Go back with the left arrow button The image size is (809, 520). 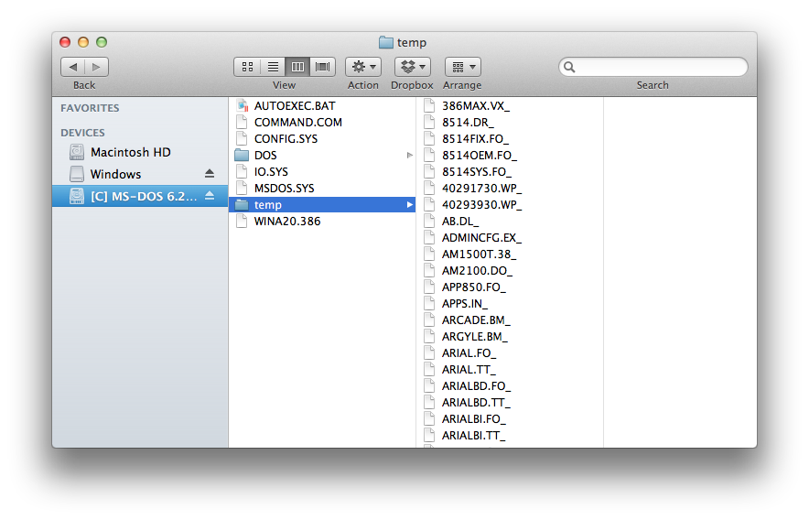tap(72, 67)
